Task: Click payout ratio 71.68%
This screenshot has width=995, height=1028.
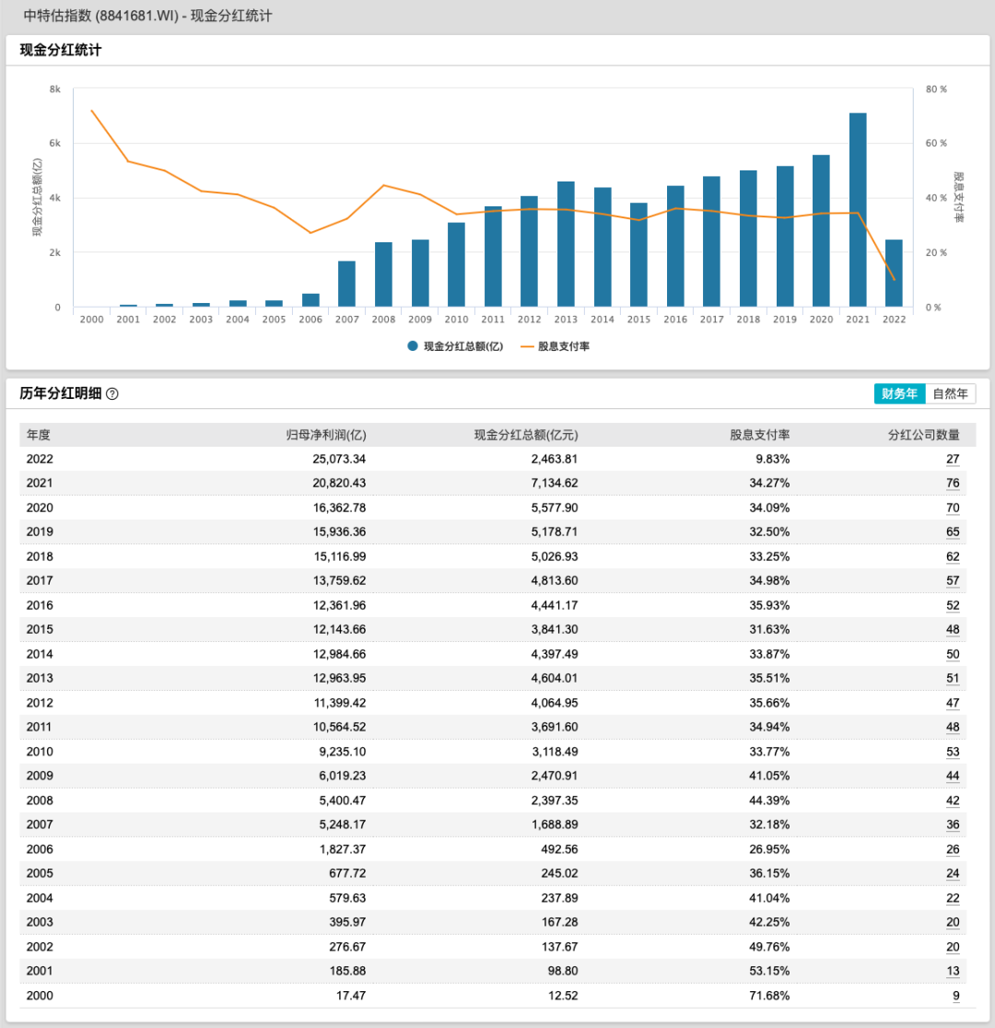Action: [x=769, y=995]
